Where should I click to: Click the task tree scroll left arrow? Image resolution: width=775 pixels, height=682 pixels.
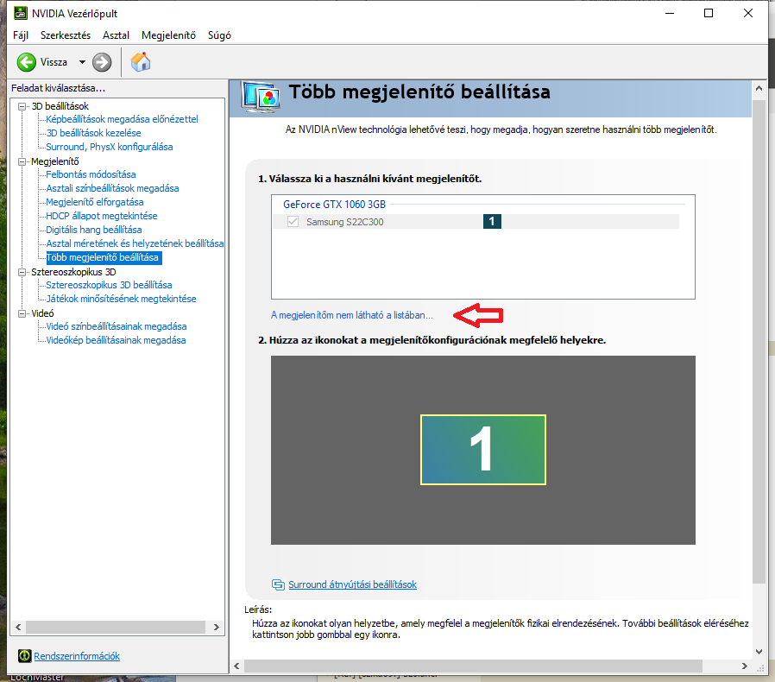18,627
